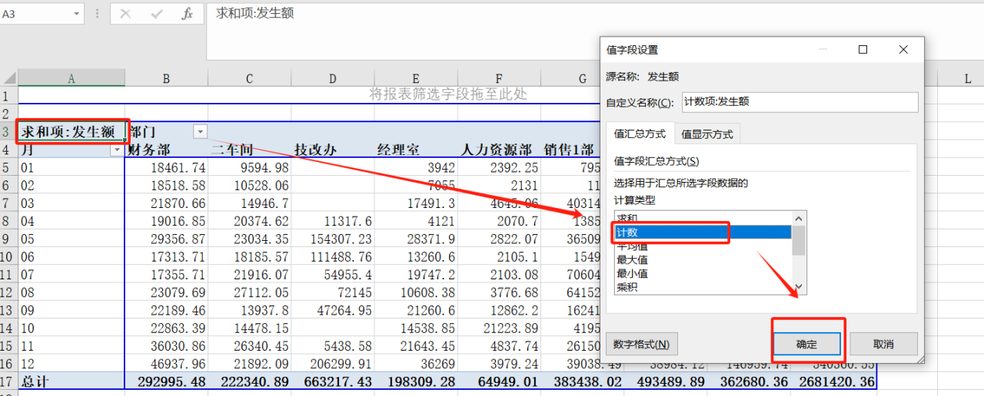
Task: Click the formula bar text 求和项:发生额
Action: 255,12
